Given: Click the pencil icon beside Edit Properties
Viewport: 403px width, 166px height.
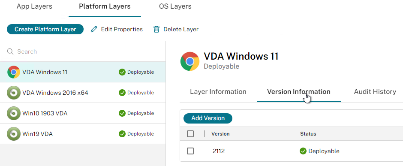Looking at the screenshot, I should pyautogui.click(x=94, y=29).
